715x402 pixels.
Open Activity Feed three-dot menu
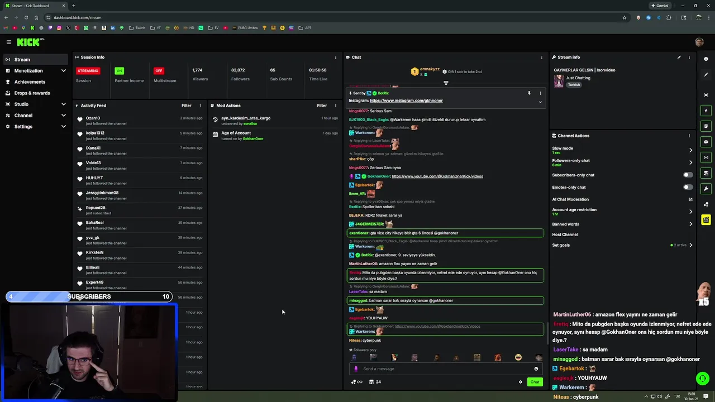200,106
